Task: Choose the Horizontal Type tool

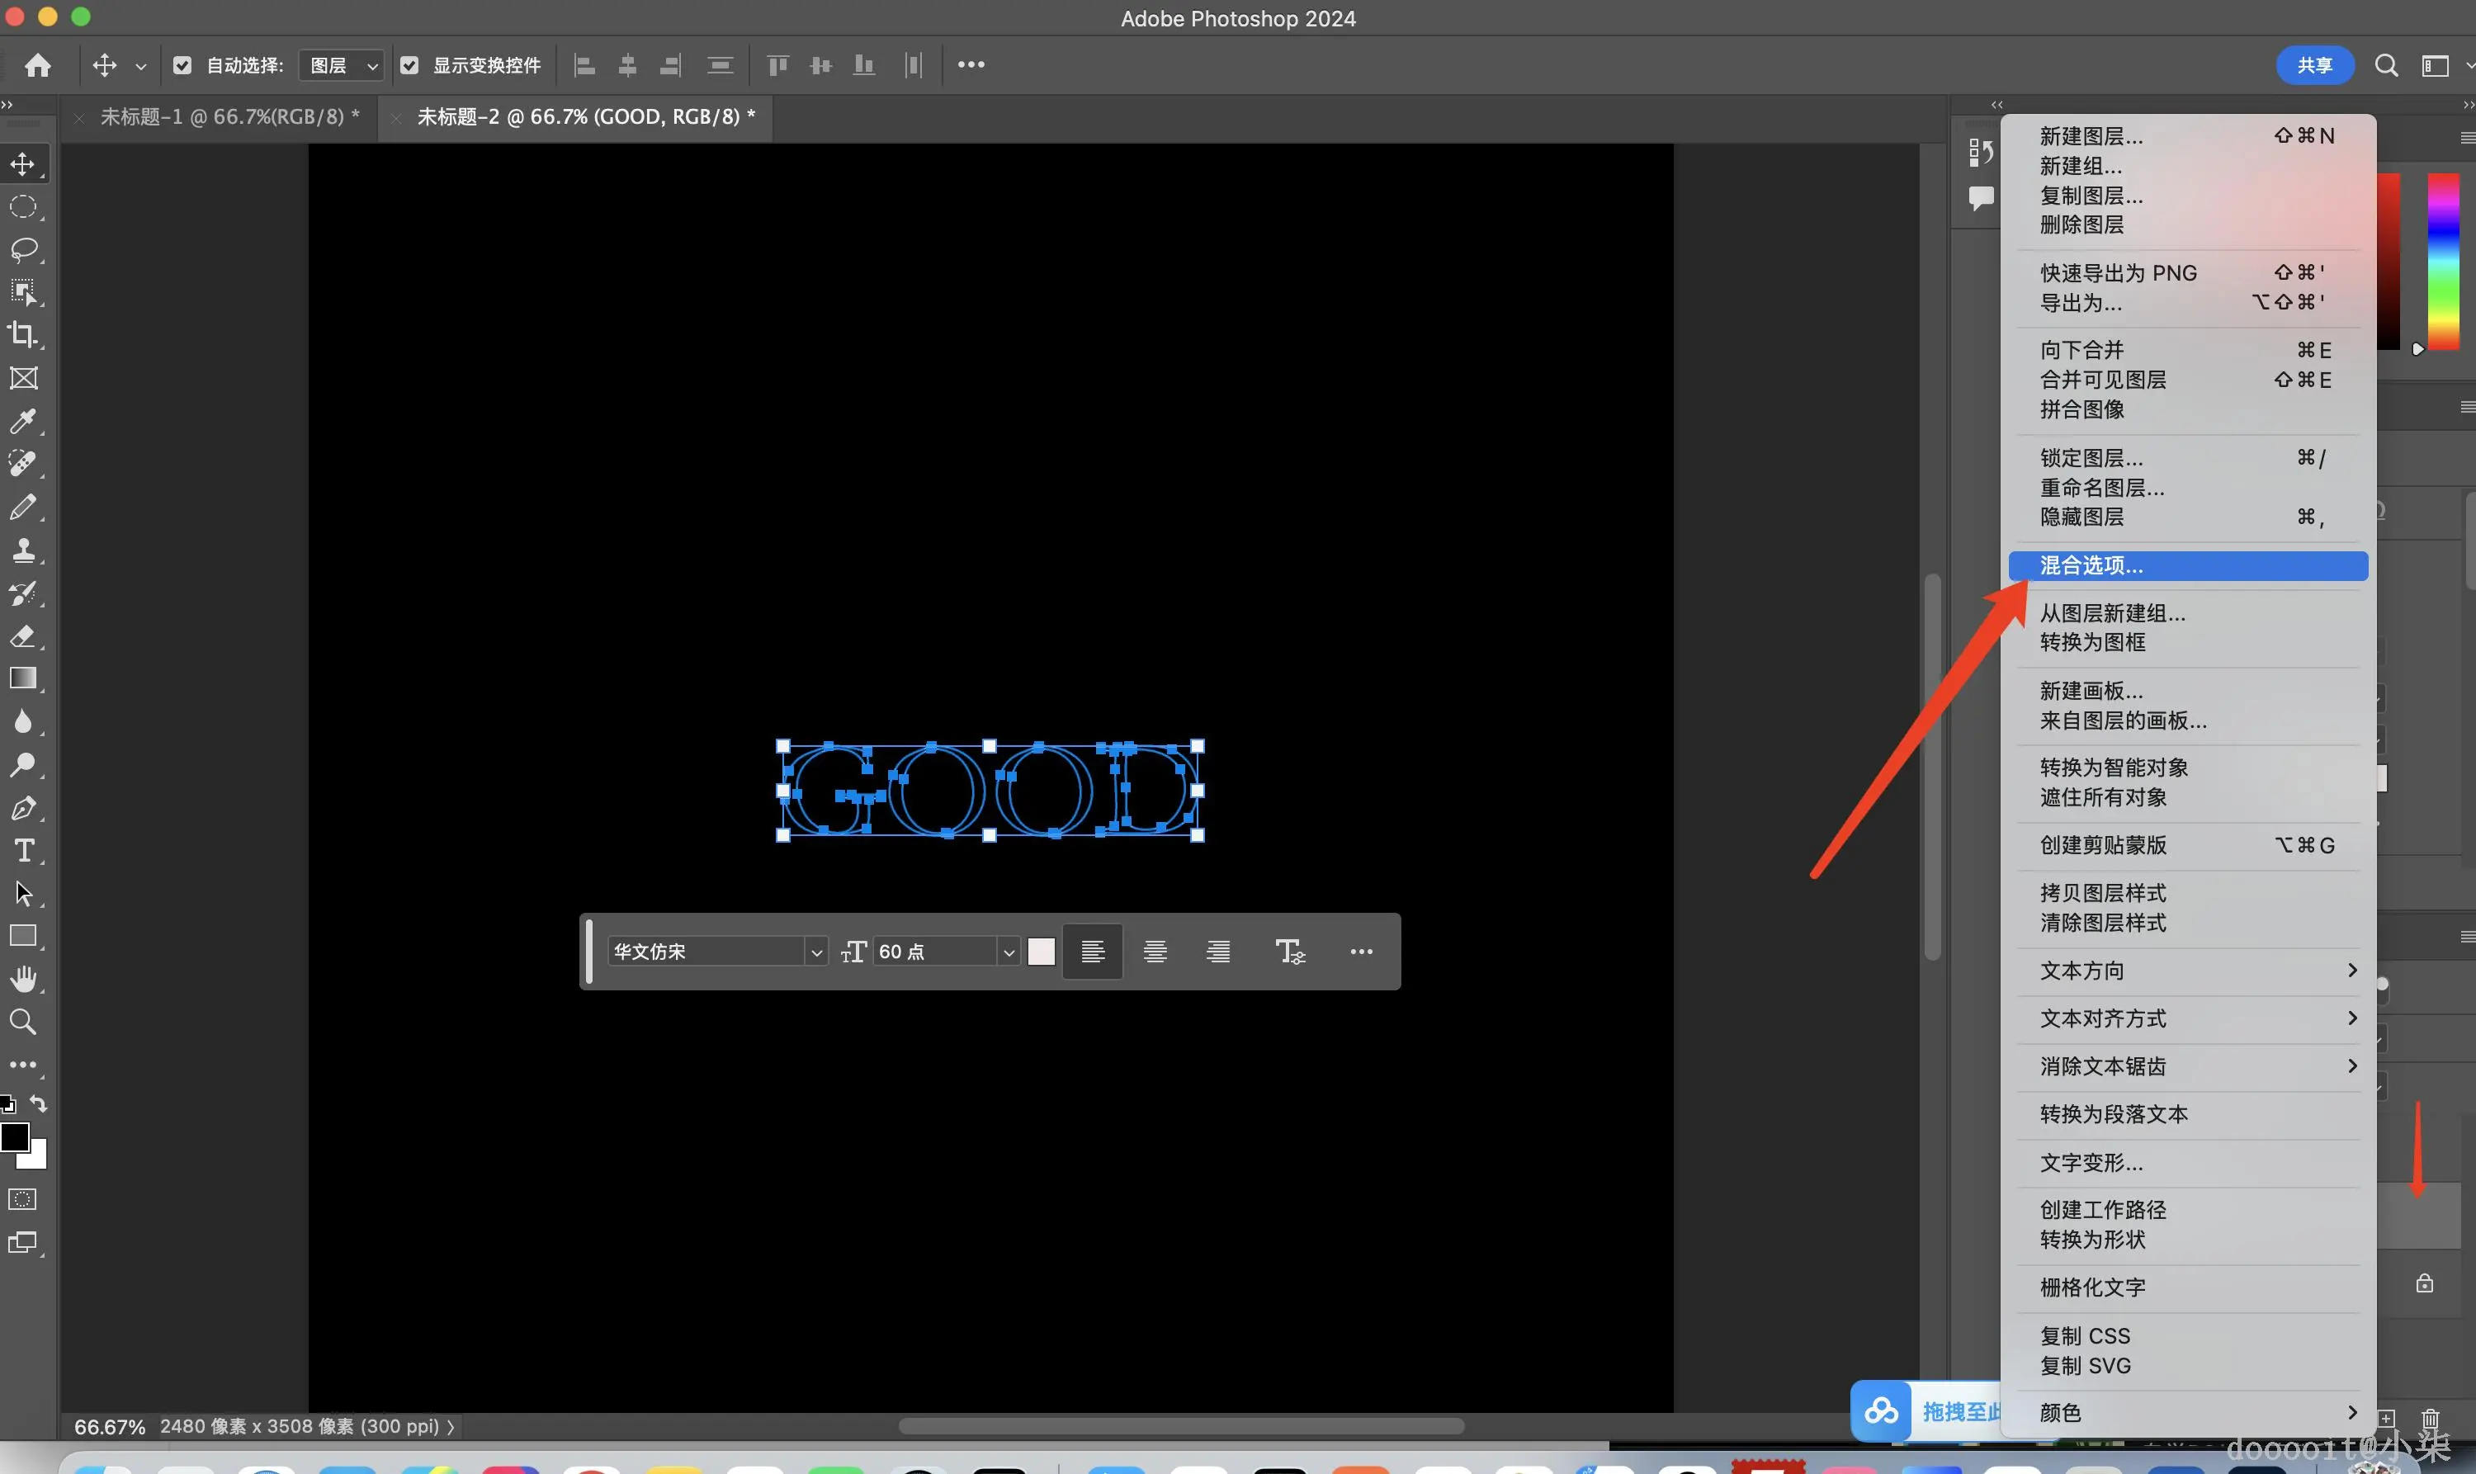Action: 24,850
